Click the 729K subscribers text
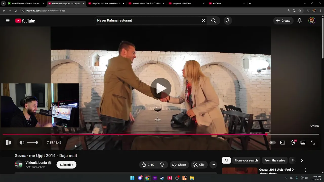The height and width of the screenshot is (182, 324). (35, 167)
